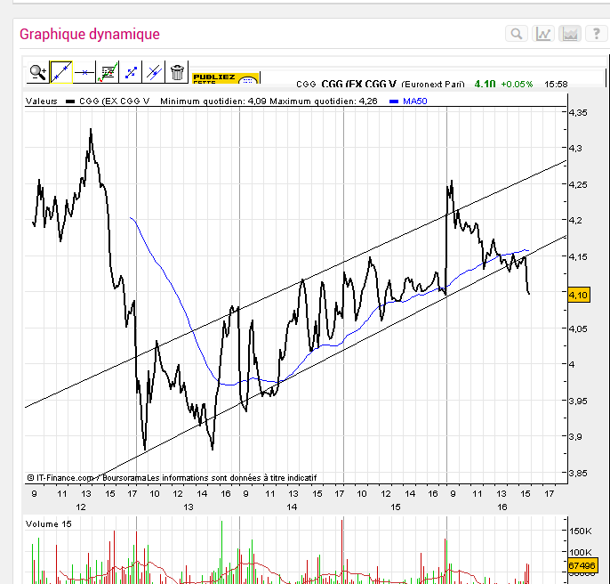Open the indicators chart settings icon
This screenshot has height=584, width=610.
pyautogui.click(x=108, y=72)
